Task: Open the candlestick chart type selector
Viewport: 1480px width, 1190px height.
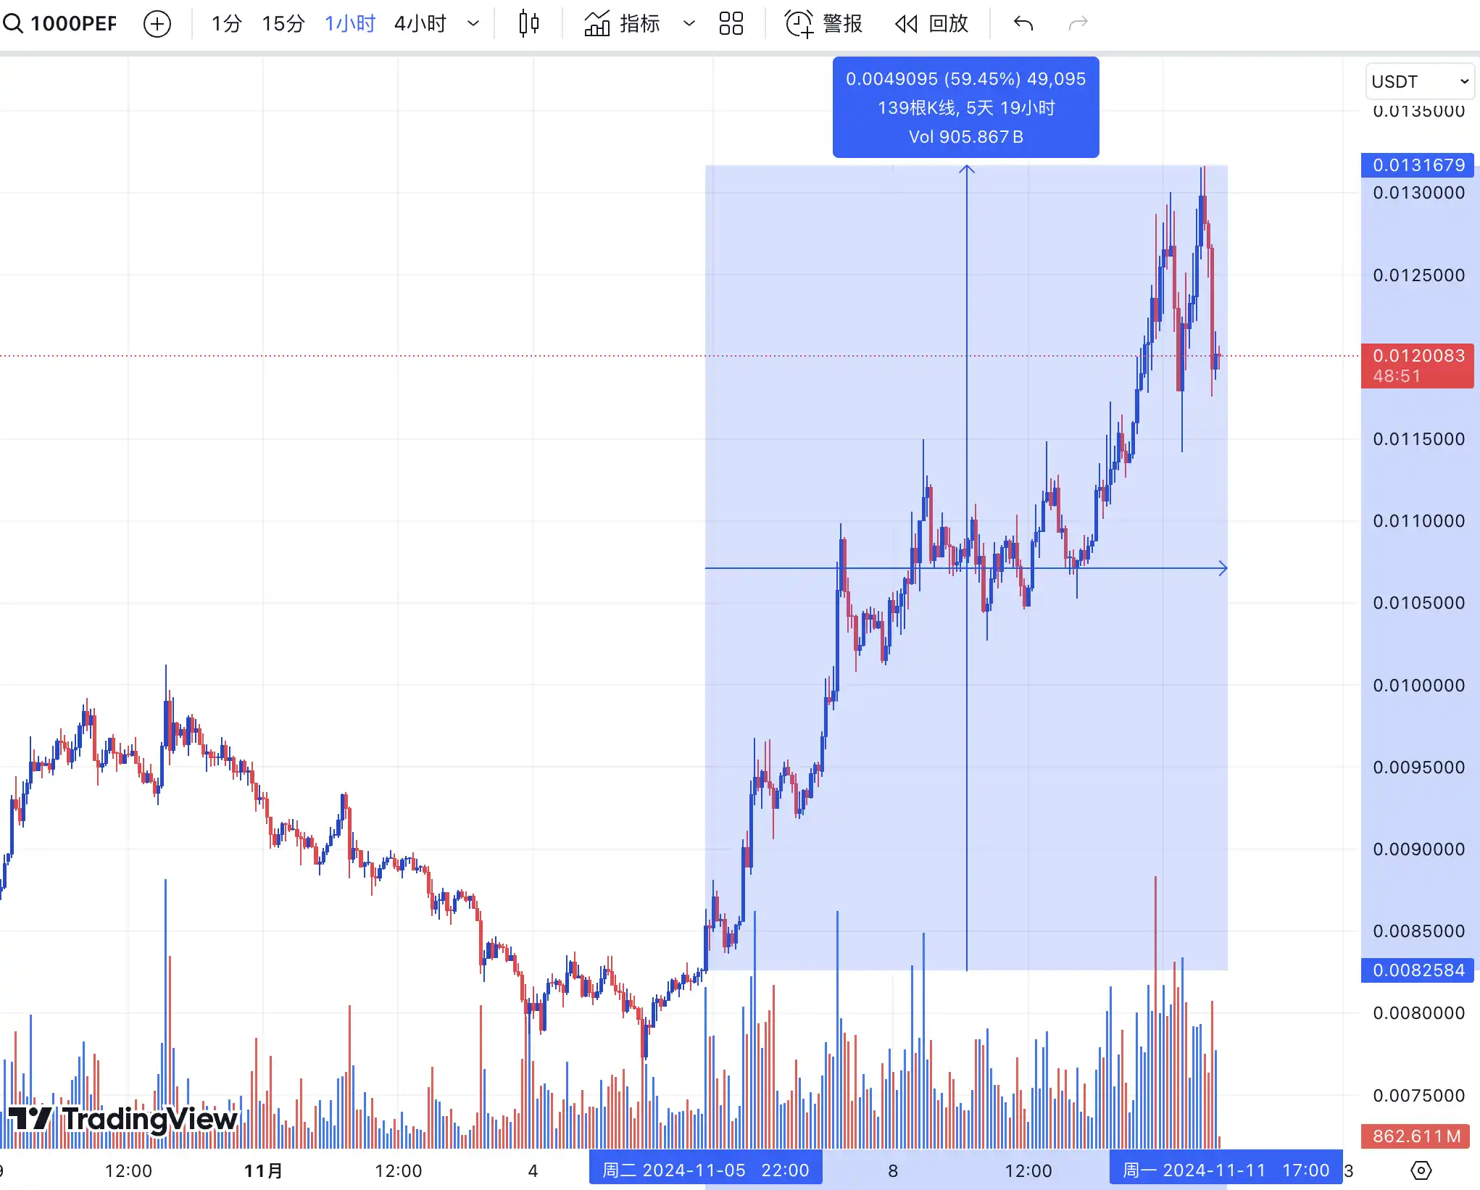Action: [529, 24]
